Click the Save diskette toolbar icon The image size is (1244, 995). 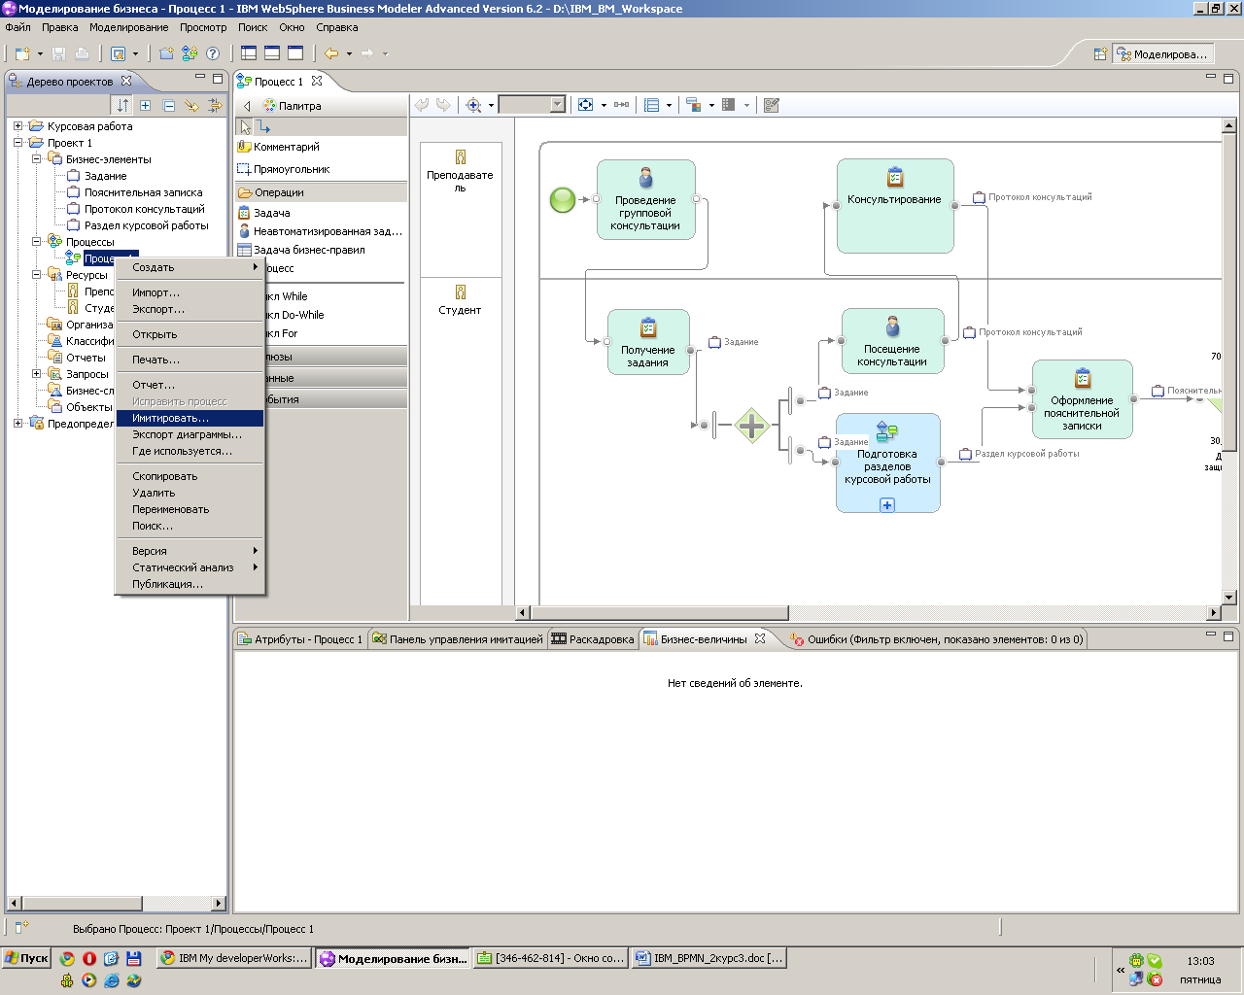click(x=58, y=53)
